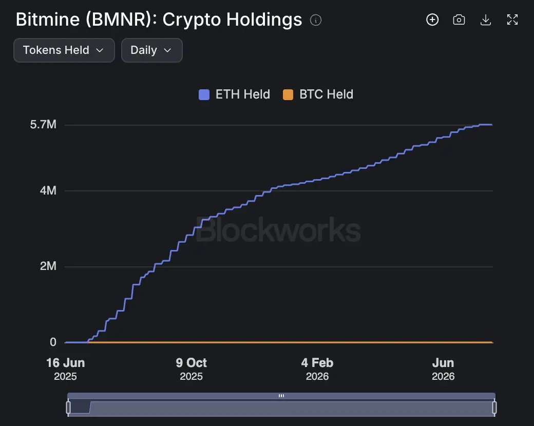Click the 4 Feb 2026 axis label
The image size is (534, 426).
(x=317, y=369)
